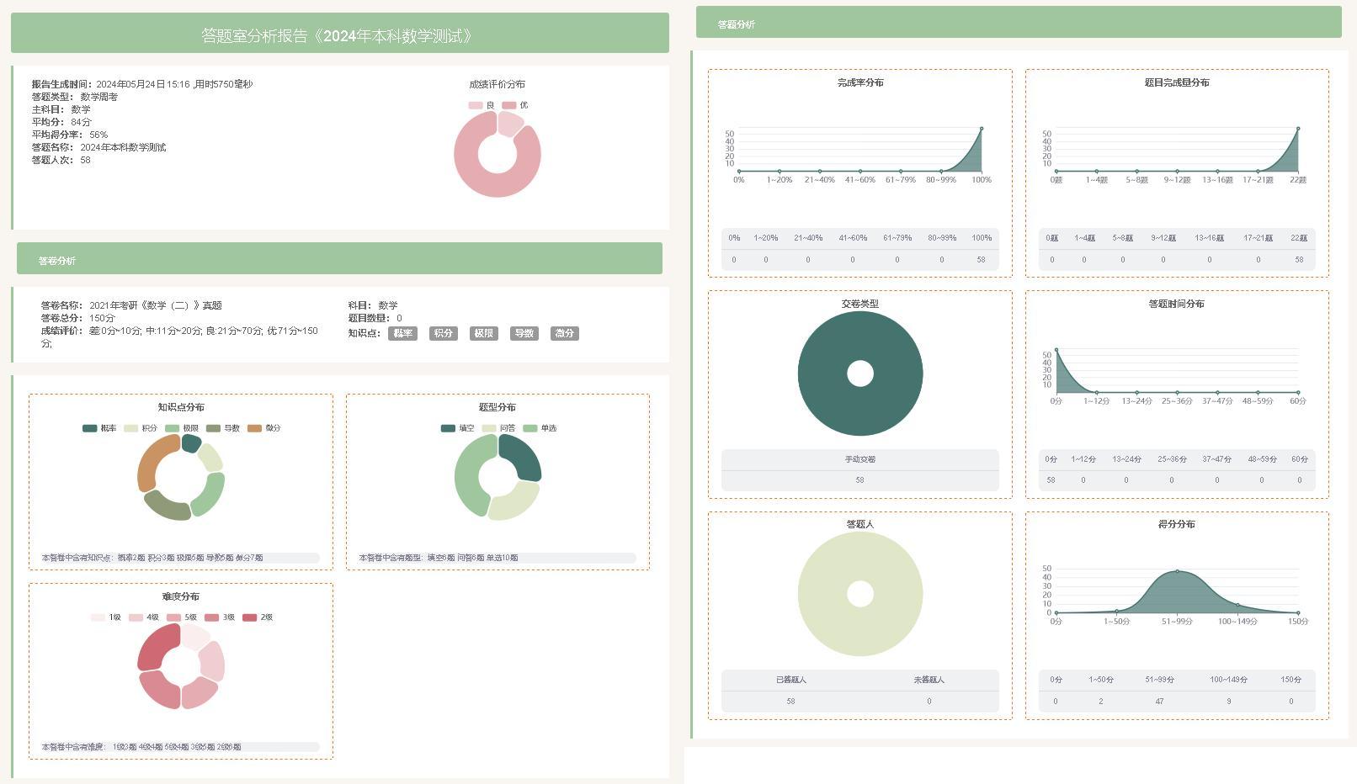Click the 答卷名称 2021年考研《数学（二）》真题 text
Screen dimensions: 1357x784
131,305
